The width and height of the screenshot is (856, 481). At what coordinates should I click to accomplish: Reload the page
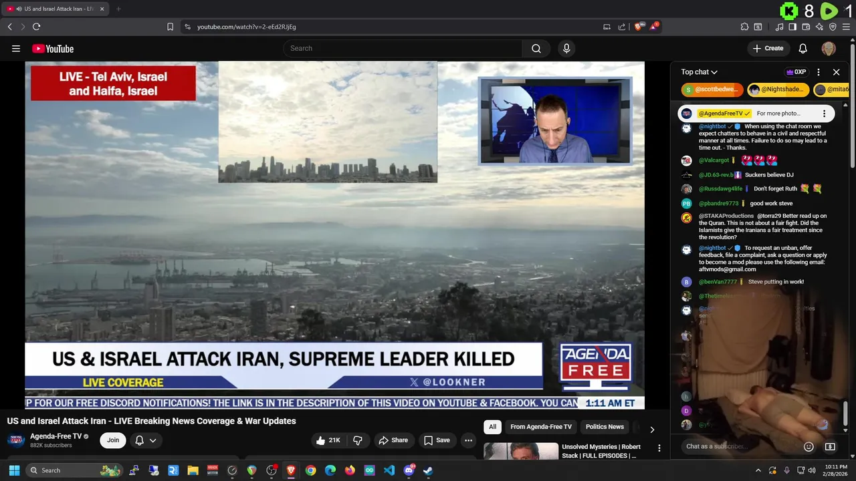36,27
